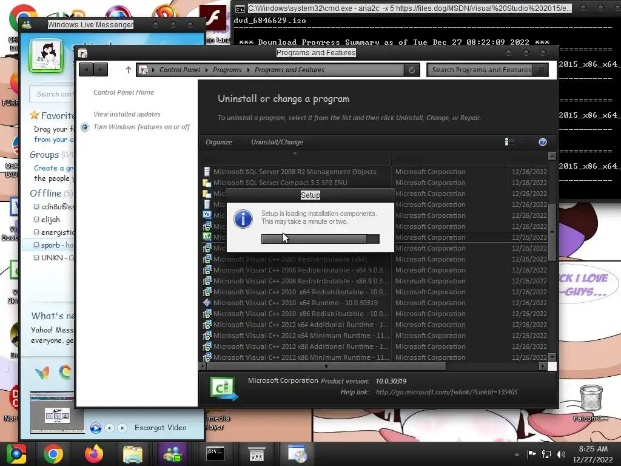The height and width of the screenshot is (466, 621).
Task: Select contact elijah in Messenger
Action: pyautogui.click(x=50, y=220)
